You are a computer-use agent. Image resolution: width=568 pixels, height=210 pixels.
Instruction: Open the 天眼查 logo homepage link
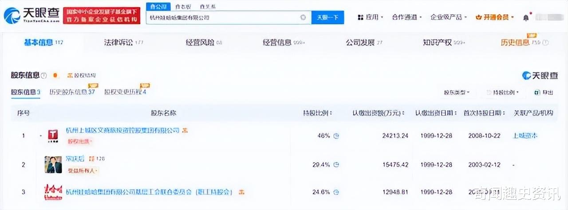[x=31, y=15]
